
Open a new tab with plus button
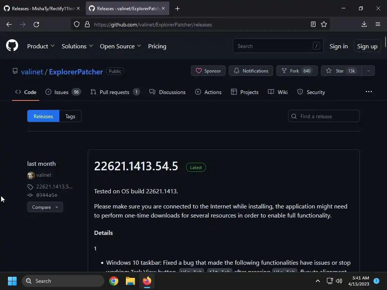click(177, 9)
